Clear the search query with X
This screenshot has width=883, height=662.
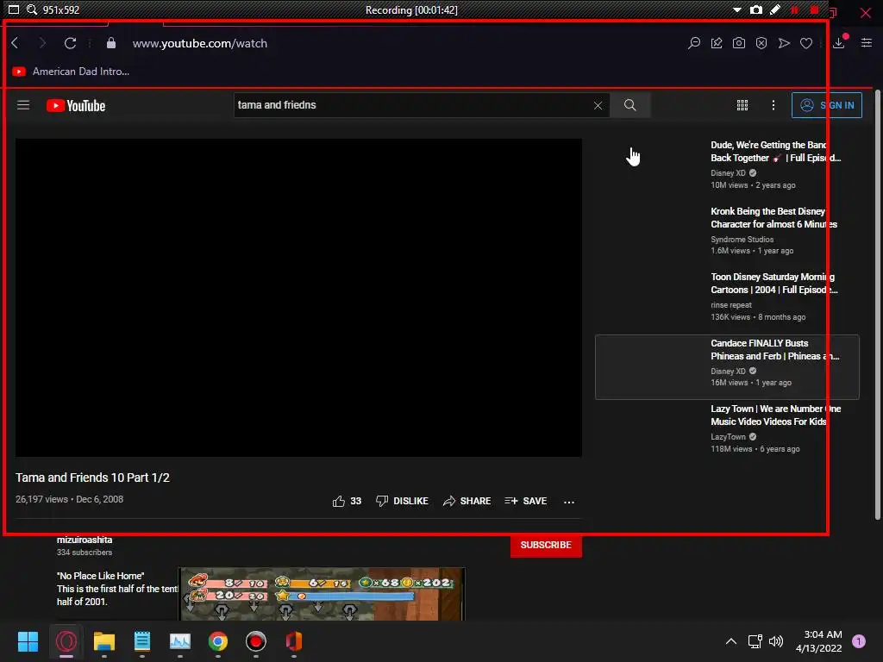tap(598, 105)
